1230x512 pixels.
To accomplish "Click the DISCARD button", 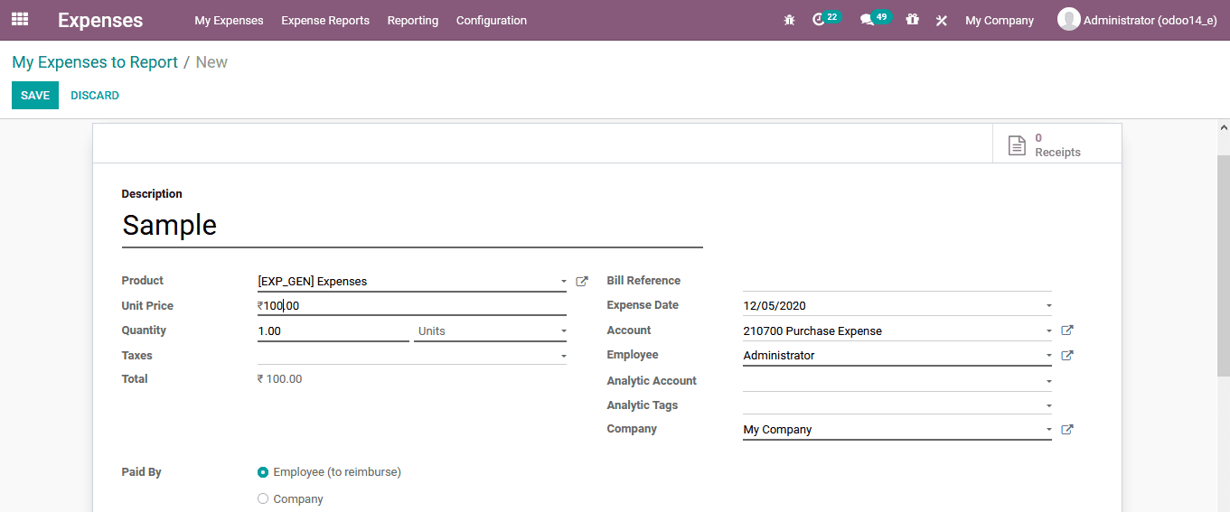I will (x=95, y=95).
